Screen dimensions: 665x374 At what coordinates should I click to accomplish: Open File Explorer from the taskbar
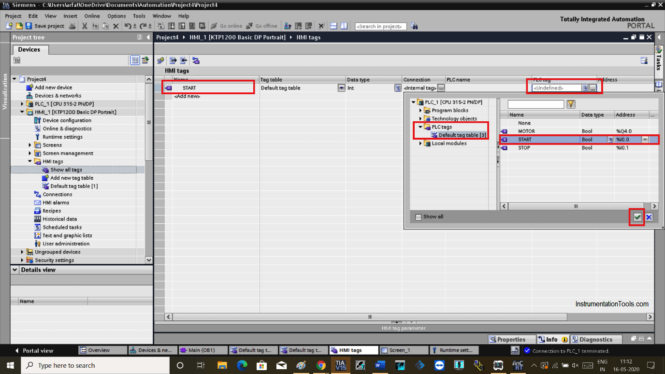[222, 365]
